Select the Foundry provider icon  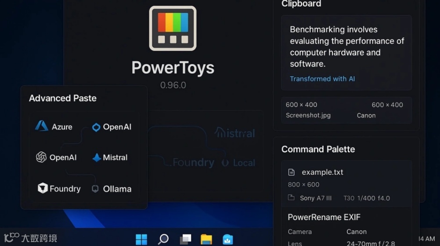tap(43, 188)
